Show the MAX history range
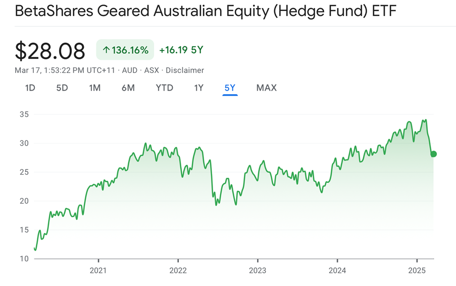This screenshot has height=286, width=456. [267, 88]
